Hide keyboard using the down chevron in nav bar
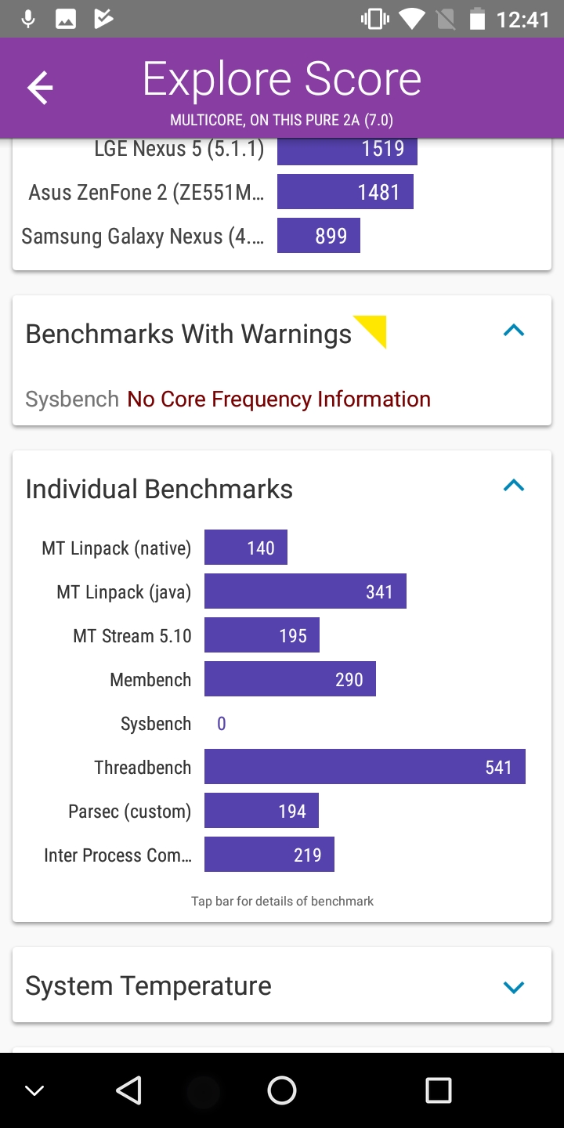This screenshot has width=564, height=1128. [x=34, y=1090]
